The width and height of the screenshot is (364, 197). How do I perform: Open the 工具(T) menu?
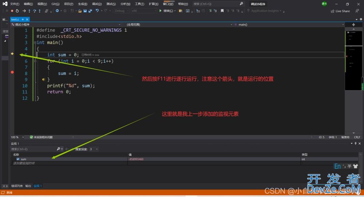139,4
